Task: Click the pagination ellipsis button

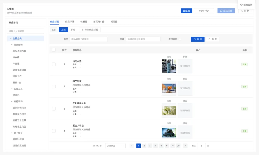Action: (x=172, y=146)
